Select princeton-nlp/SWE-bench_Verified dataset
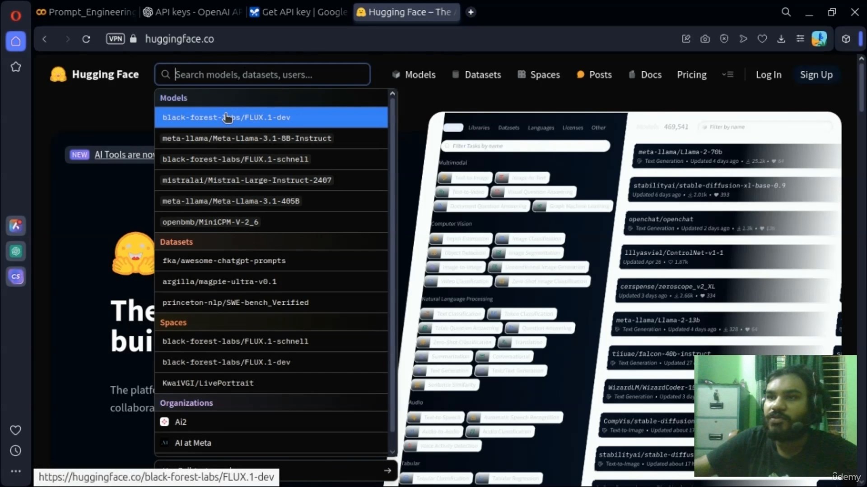The image size is (867, 487). coord(271,303)
